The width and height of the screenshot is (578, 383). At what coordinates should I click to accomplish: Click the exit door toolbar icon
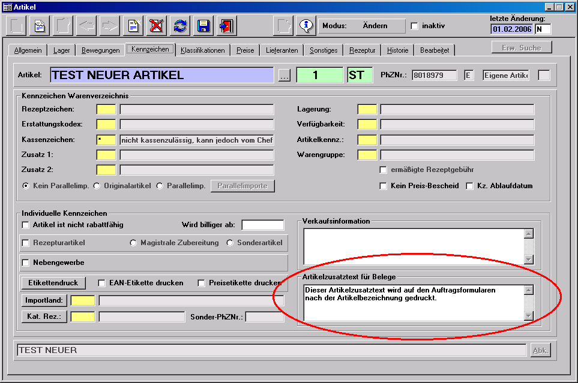point(227,26)
